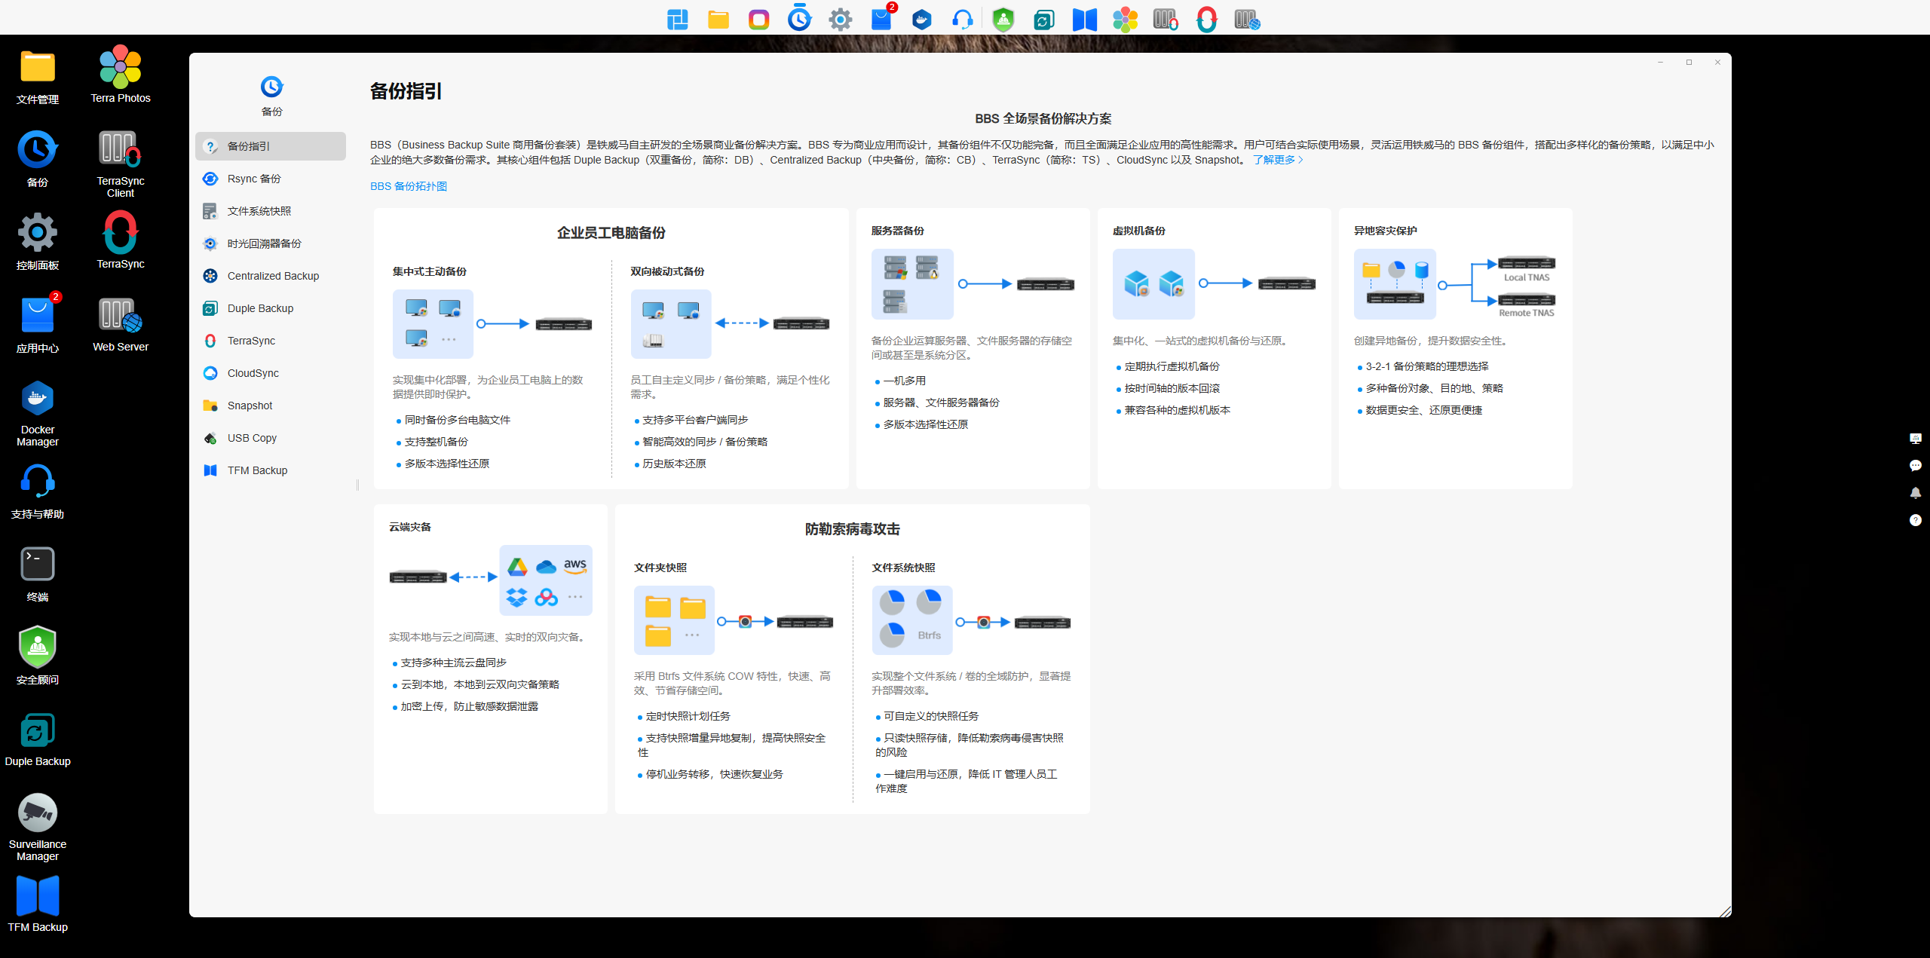Open the Terra Photos flower icon in the top dock

[x=1125, y=19]
